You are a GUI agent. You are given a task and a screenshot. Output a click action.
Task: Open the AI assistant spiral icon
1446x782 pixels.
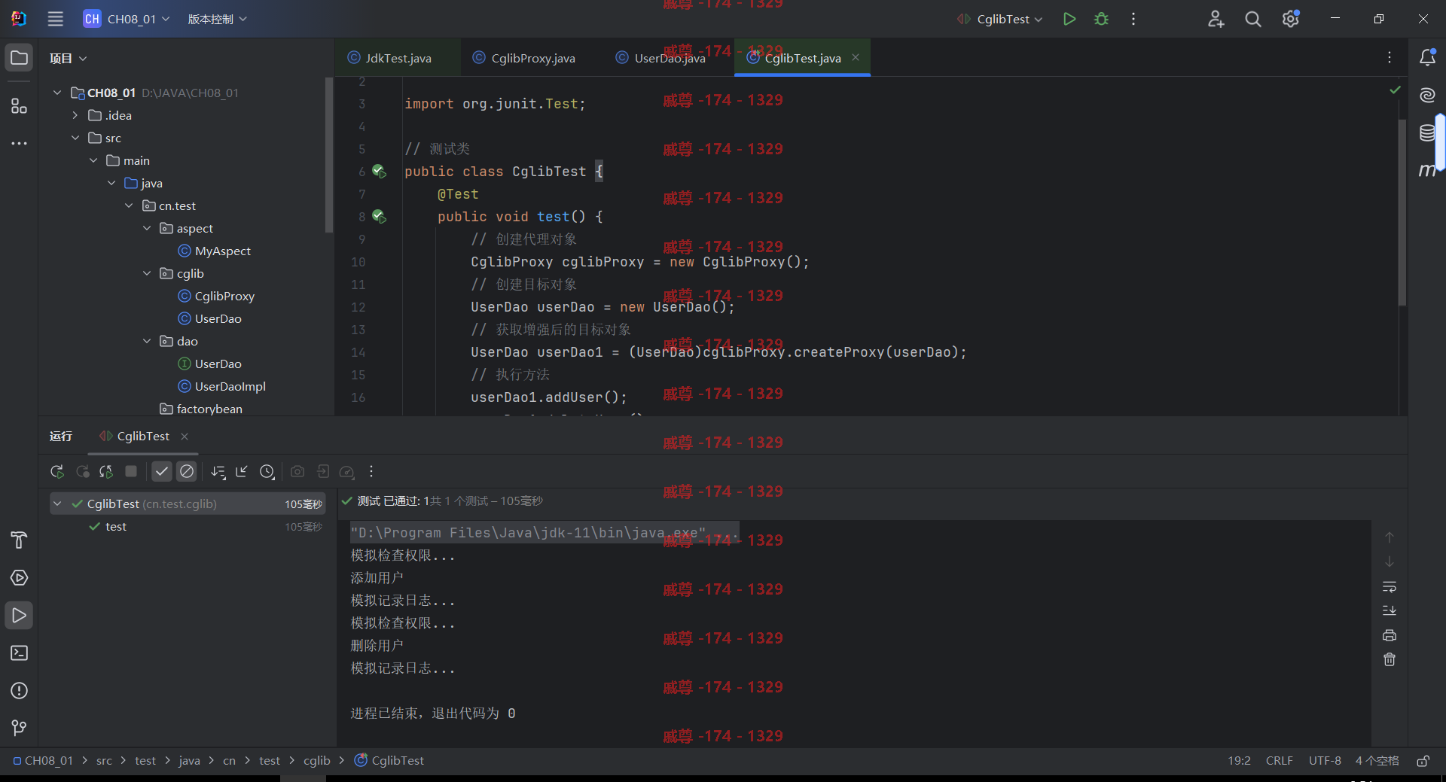[x=1427, y=95]
